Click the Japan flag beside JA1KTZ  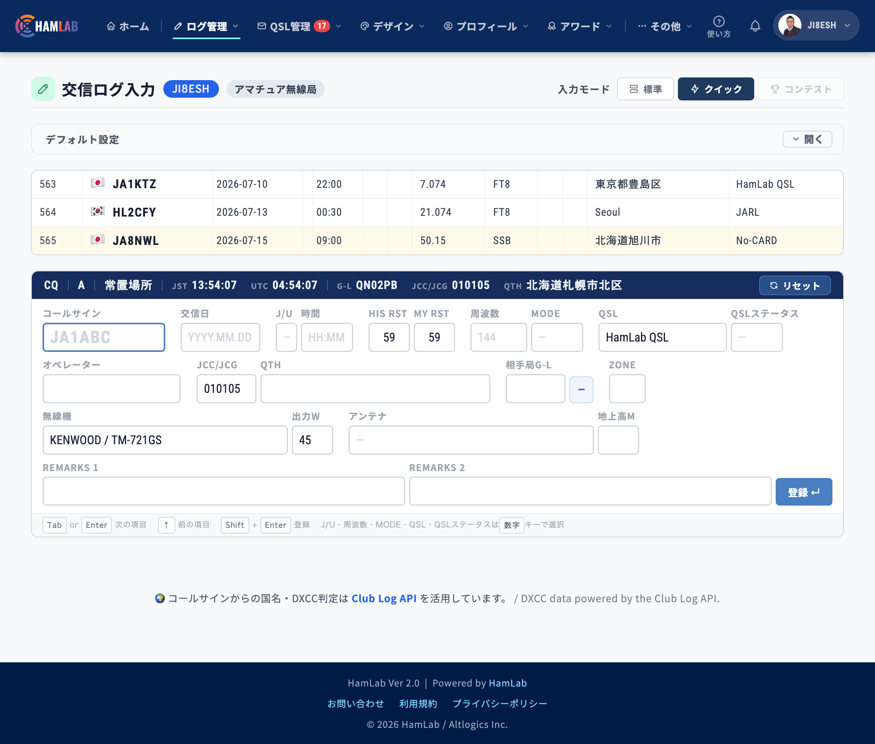[97, 183]
